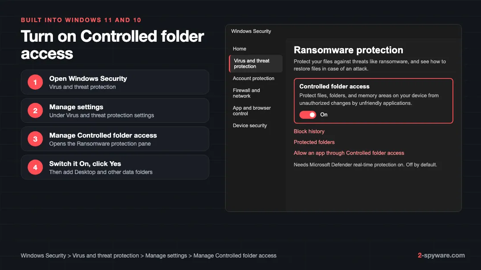Click the Protect your files against threats description
Viewport: 481px width, 270px height.
[x=370, y=65]
